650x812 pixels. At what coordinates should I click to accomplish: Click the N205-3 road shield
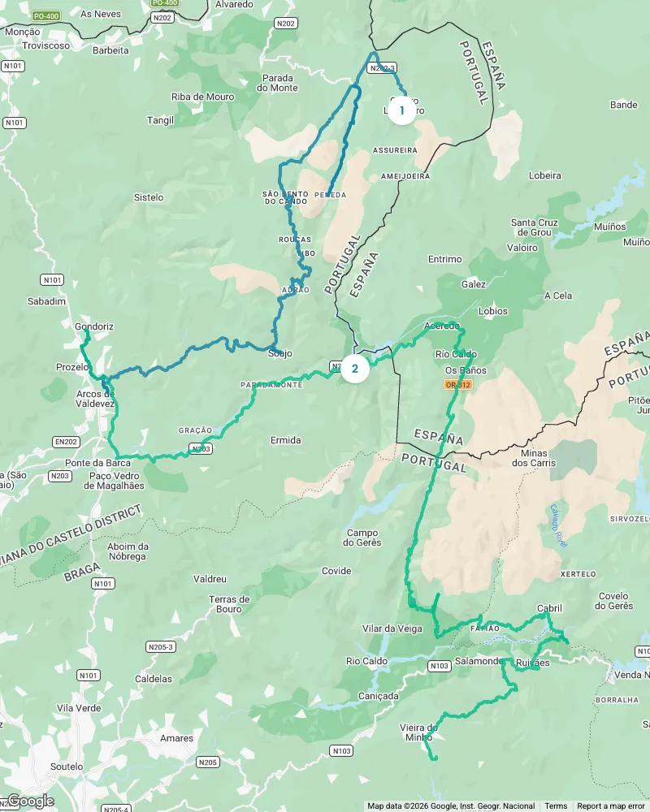(x=161, y=647)
